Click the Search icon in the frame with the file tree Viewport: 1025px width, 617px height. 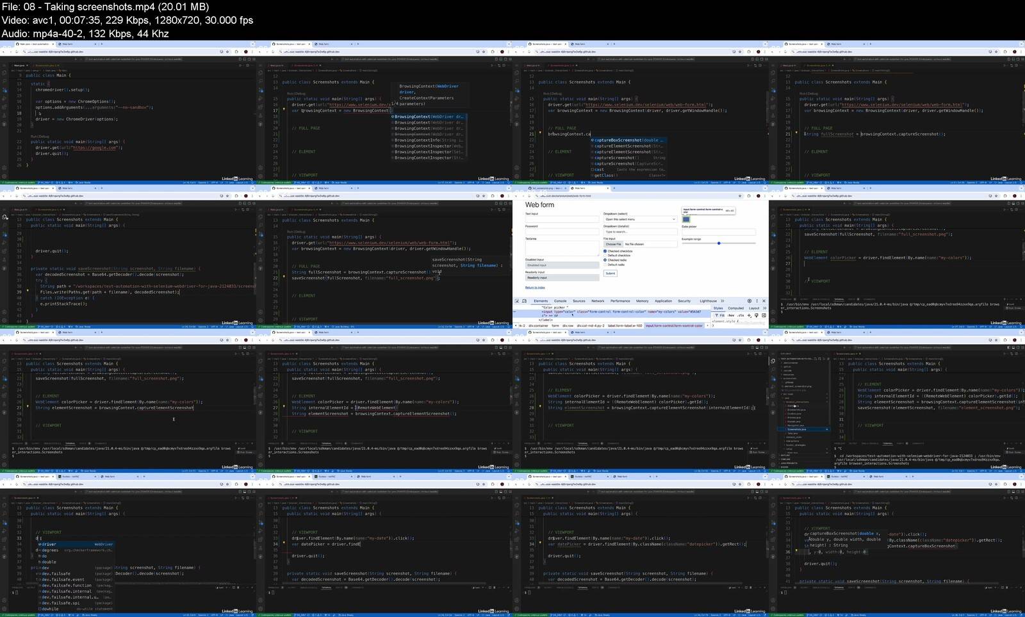[x=773, y=369]
